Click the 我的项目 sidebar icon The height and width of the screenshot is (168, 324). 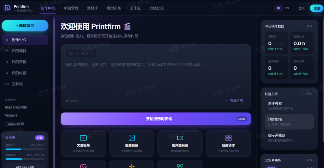[x=7, y=51]
